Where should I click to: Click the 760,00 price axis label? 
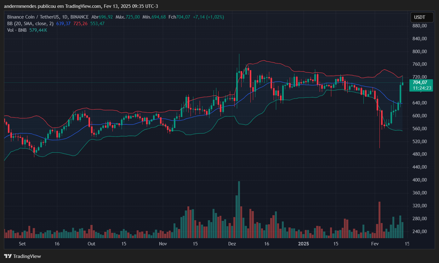pos(420,64)
